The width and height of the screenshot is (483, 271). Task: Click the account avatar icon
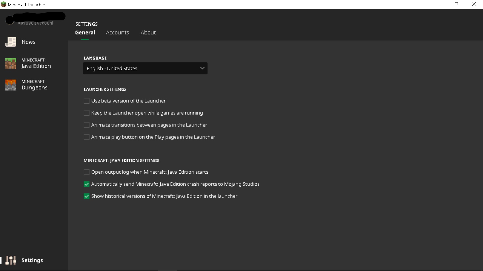click(x=10, y=20)
